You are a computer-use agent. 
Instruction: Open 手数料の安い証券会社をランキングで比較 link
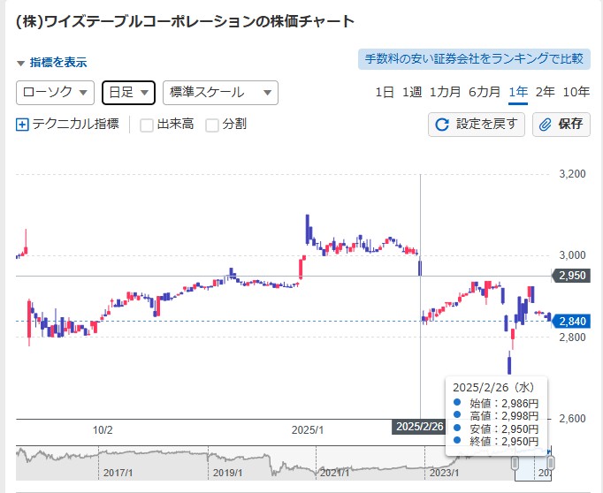coord(474,59)
